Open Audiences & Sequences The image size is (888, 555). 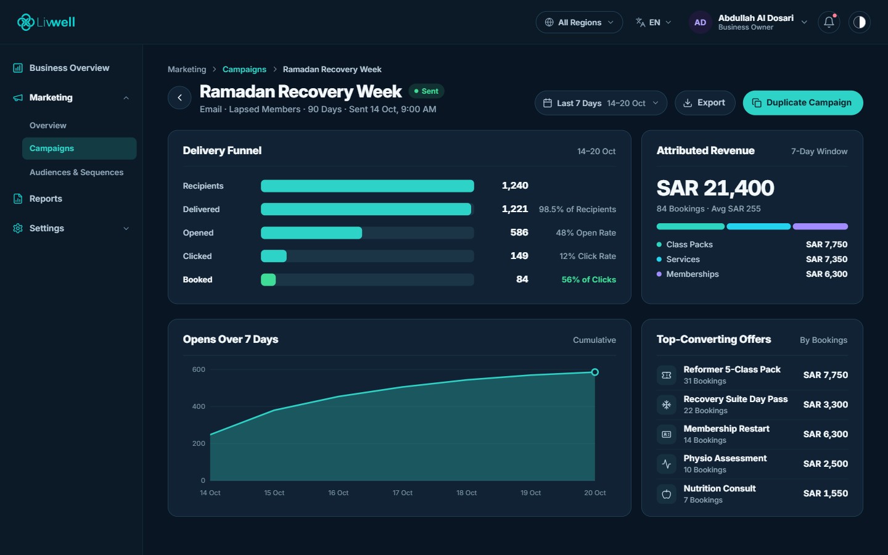tap(79, 172)
